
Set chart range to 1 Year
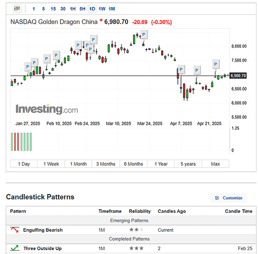161,164
